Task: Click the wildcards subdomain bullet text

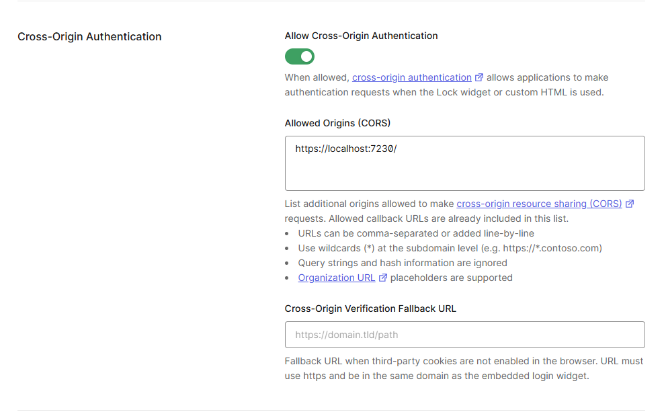Action: pos(450,248)
